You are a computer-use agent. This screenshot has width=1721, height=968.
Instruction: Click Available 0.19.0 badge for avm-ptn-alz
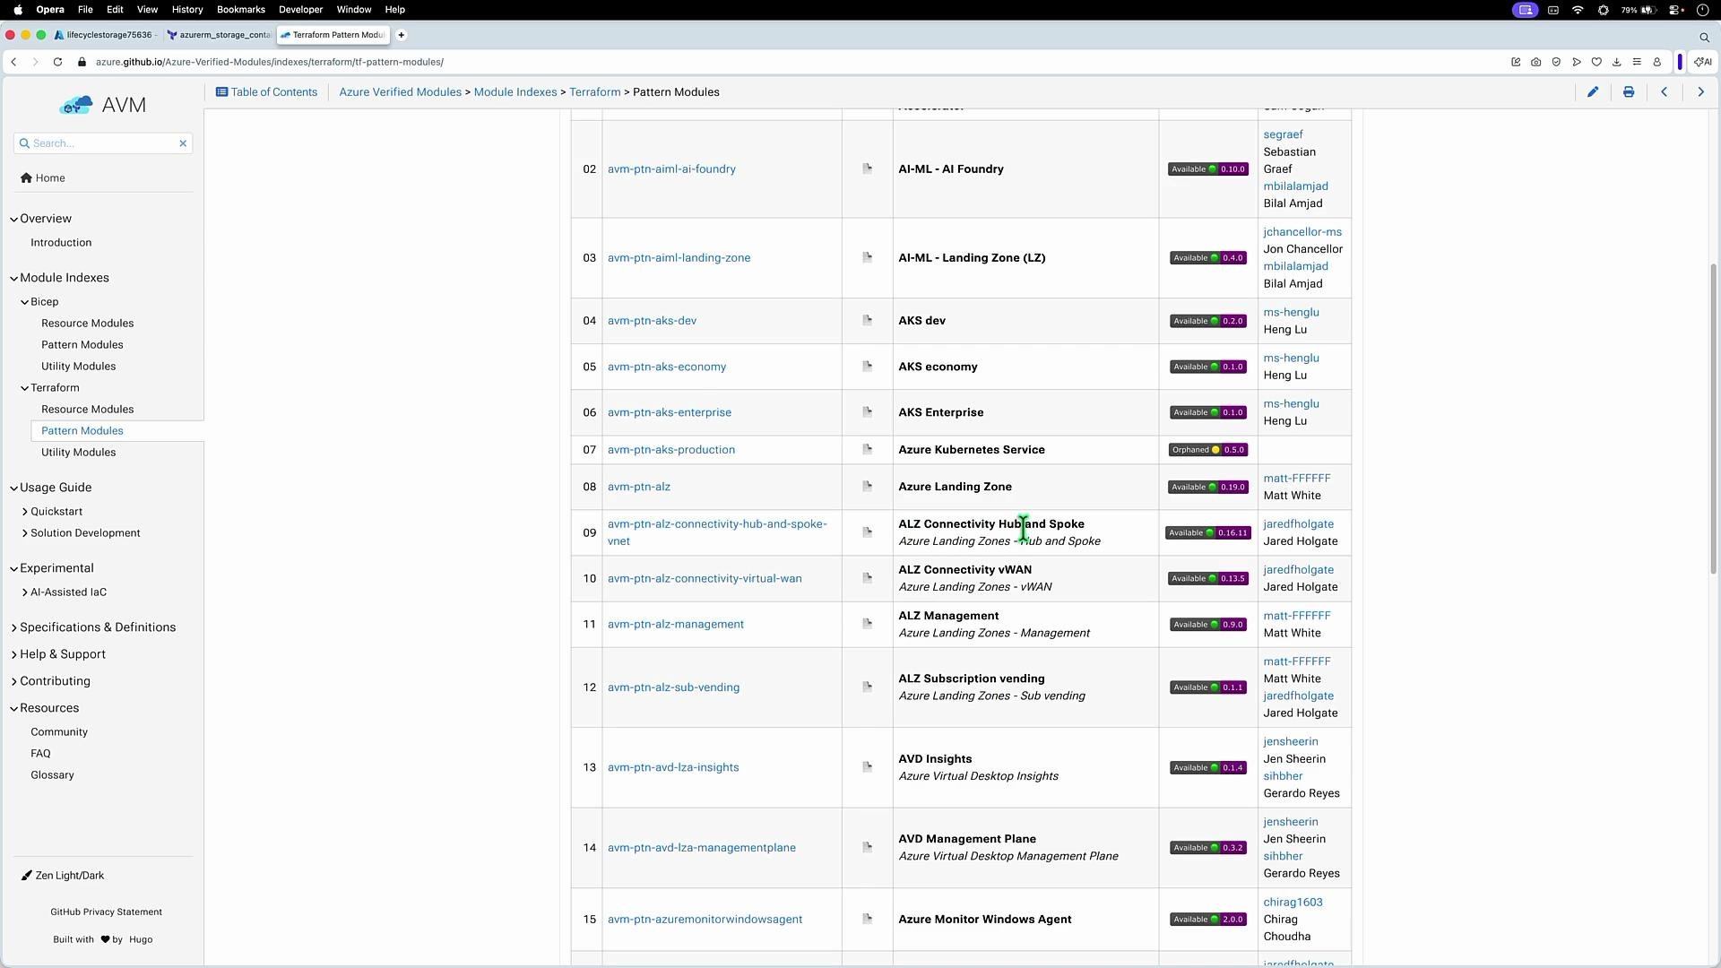(1208, 487)
